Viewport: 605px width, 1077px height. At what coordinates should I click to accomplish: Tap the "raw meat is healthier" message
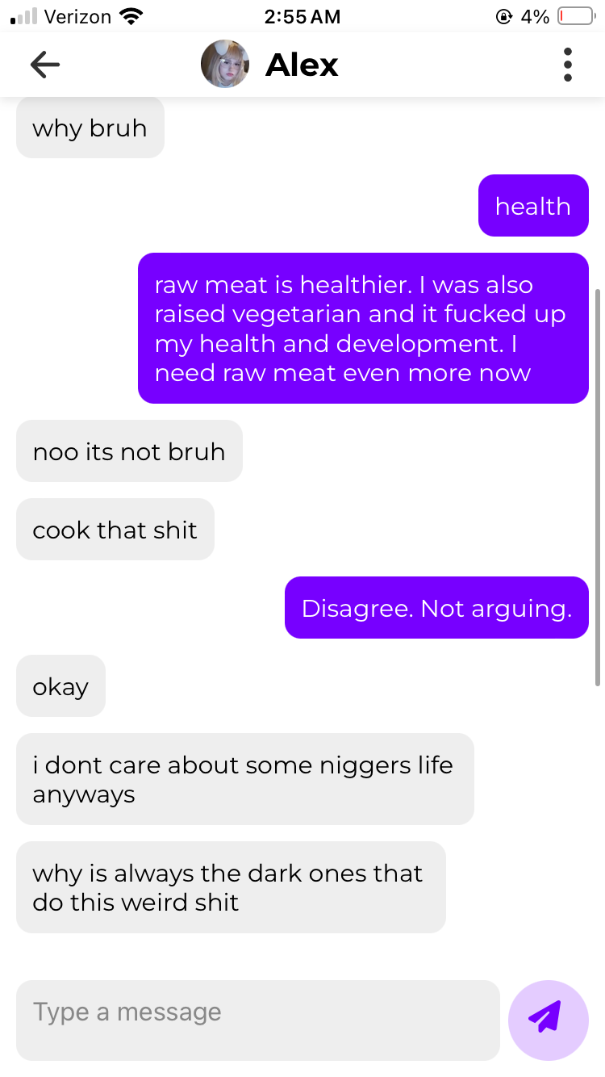click(363, 329)
